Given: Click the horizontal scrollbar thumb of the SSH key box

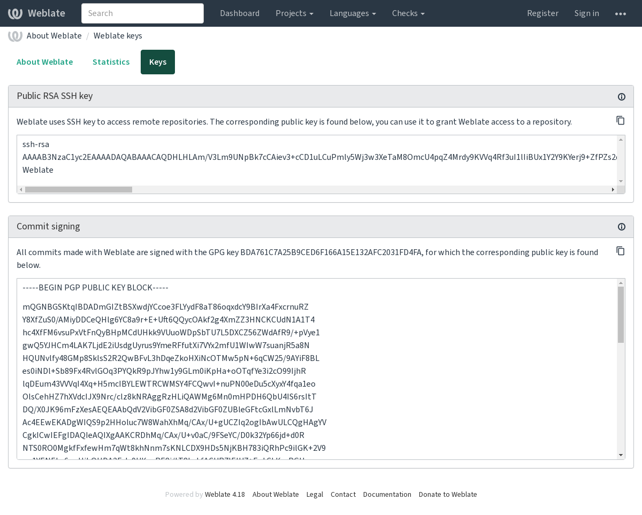Looking at the screenshot, I should 79,189.
